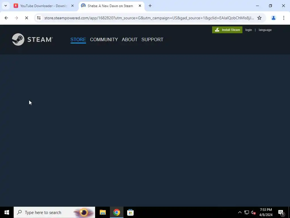The height and width of the screenshot is (218, 290).
Task: View site information icon
Action: click(x=39, y=18)
